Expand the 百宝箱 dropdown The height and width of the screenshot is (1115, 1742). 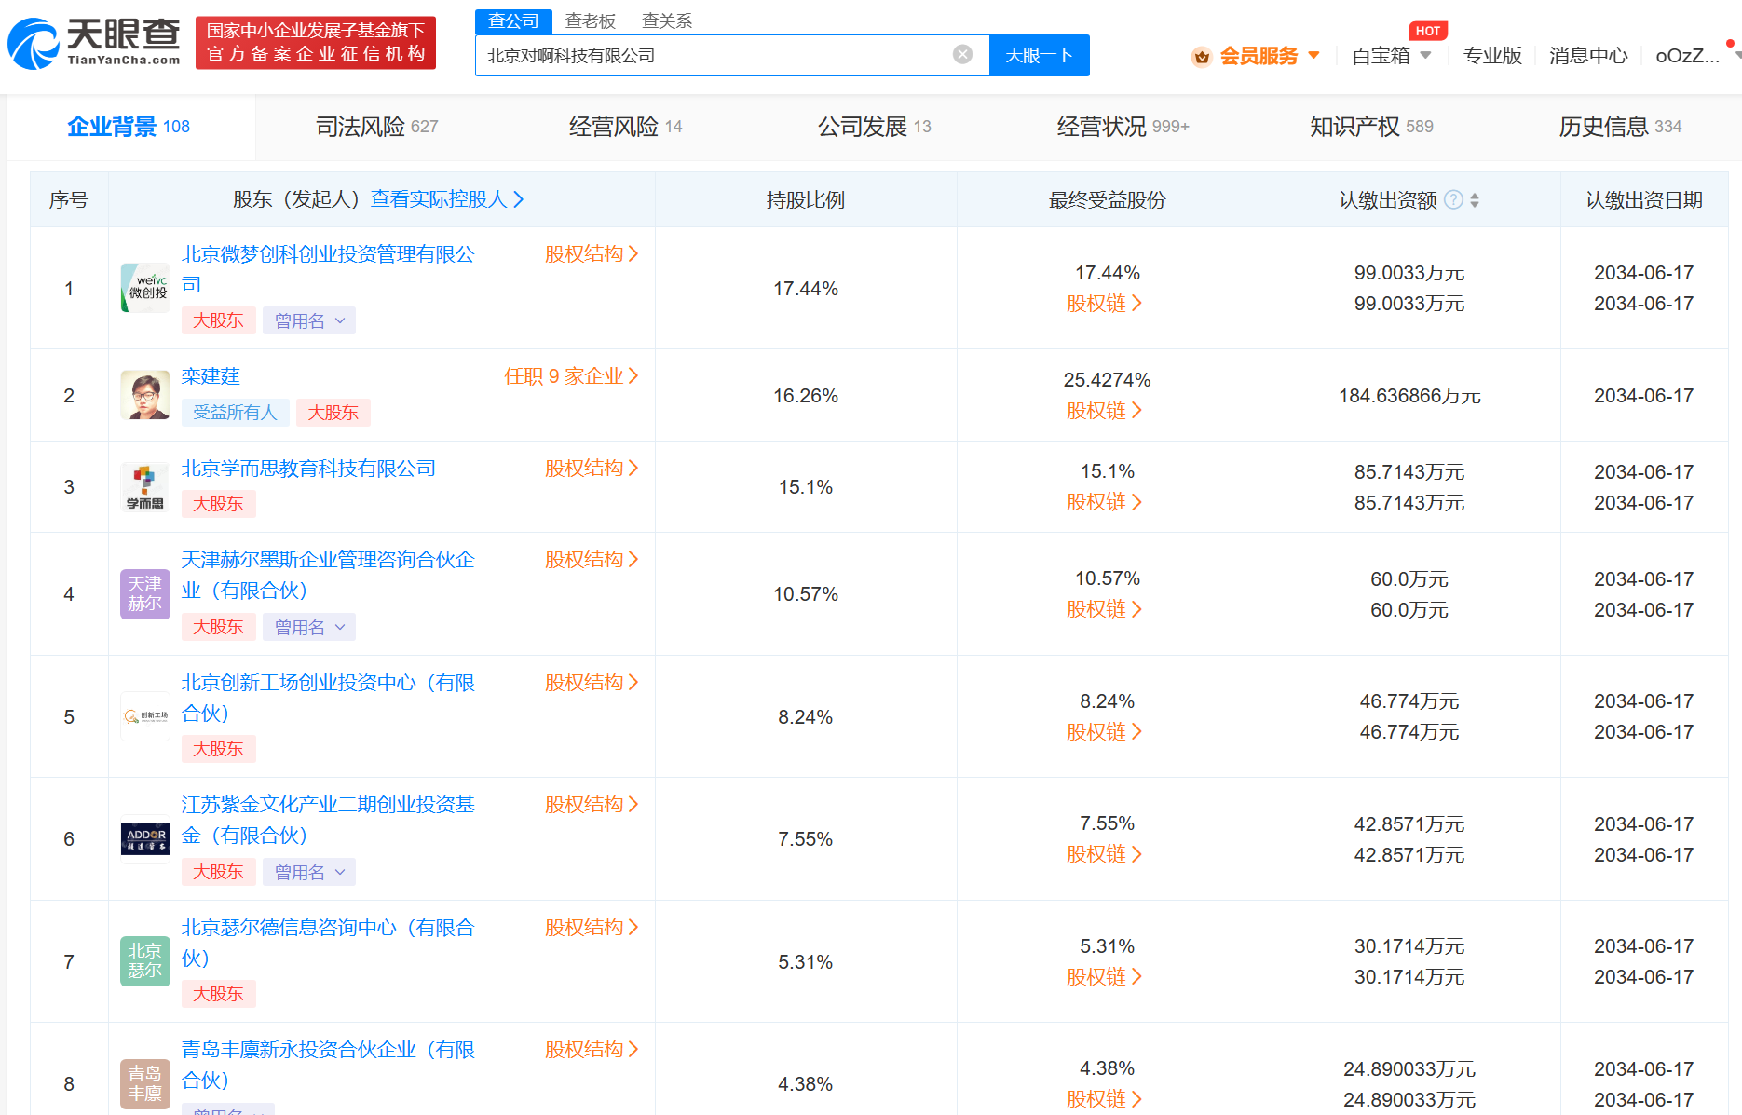(1426, 55)
